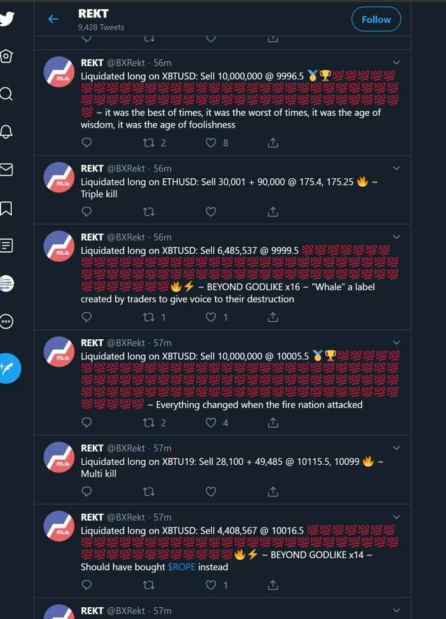
Task: Click the compose Tweet feather button
Action: pos(8,368)
